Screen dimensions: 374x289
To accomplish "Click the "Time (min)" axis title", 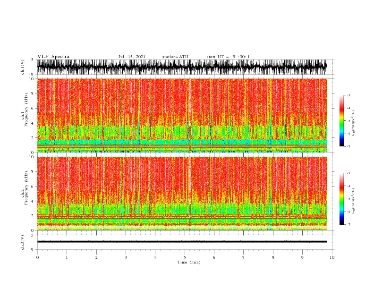I will [189, 262].
